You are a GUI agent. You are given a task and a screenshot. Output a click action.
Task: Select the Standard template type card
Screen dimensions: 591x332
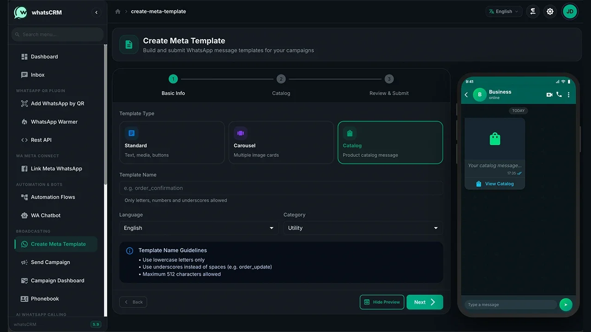click(x=172, y=142)
